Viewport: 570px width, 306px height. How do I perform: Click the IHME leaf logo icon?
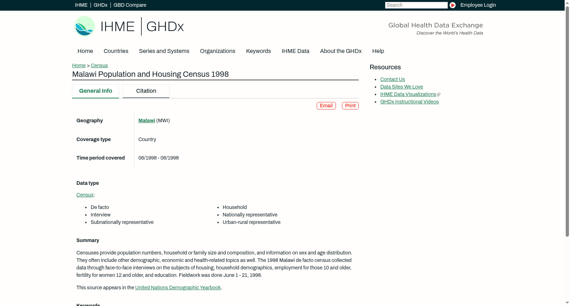[84, 26]
